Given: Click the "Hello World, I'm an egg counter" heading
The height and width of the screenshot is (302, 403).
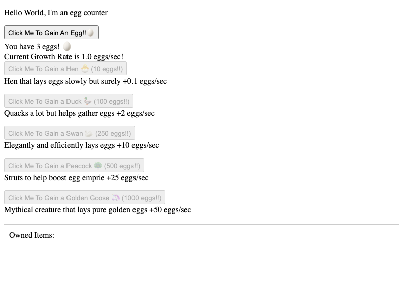Looking at the screenshot, I should click(x=56, y=13).
